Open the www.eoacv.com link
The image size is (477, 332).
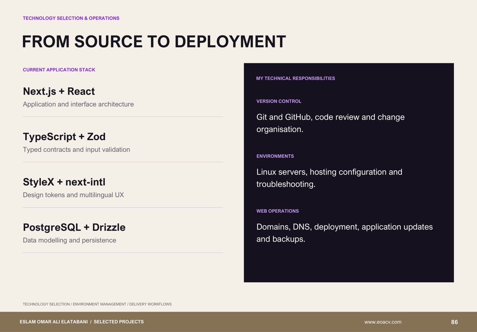[383, 322]
